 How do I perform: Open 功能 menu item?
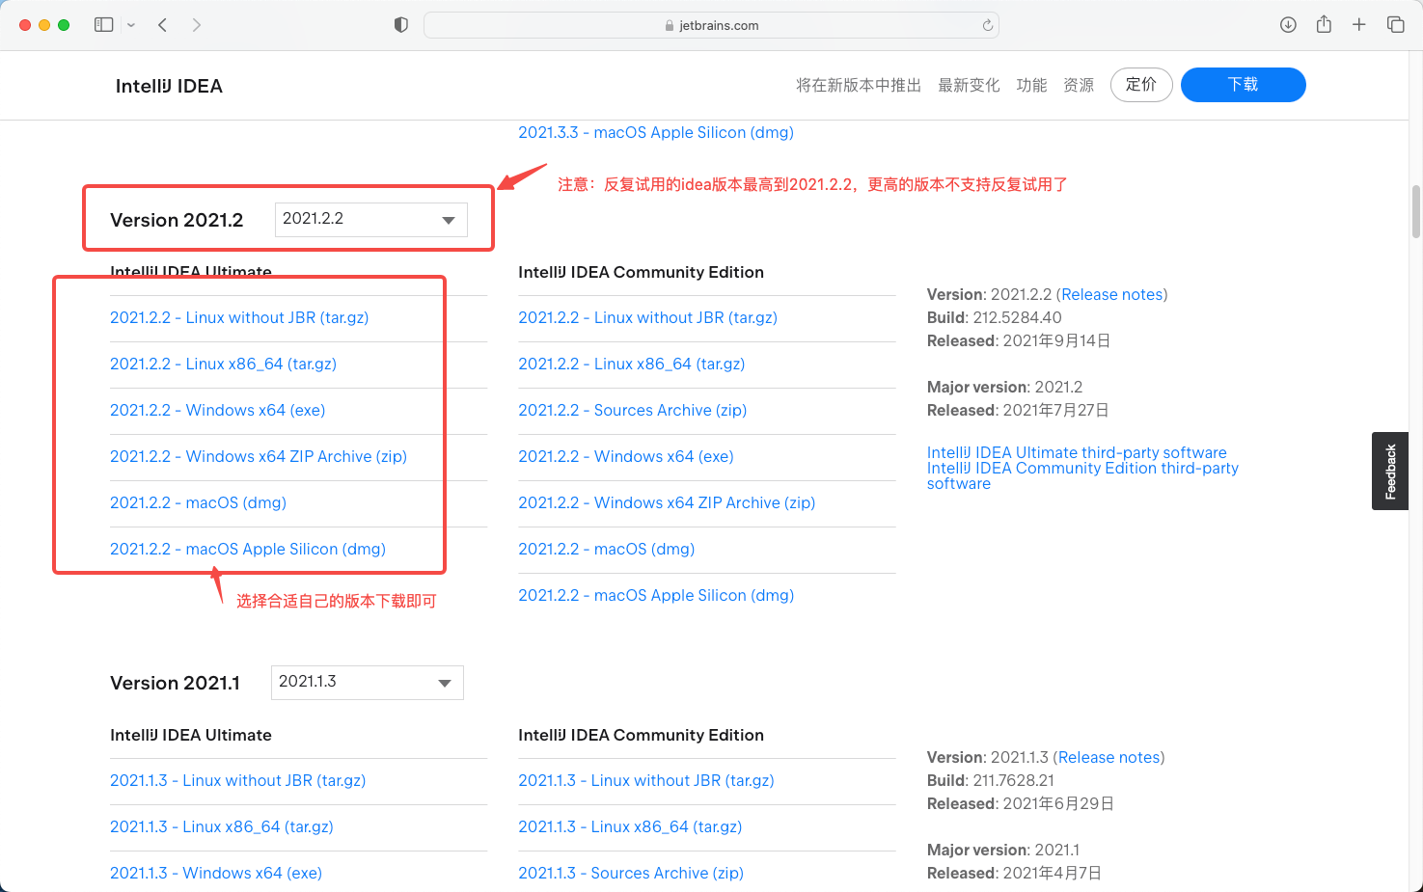tap(1031, 85)
